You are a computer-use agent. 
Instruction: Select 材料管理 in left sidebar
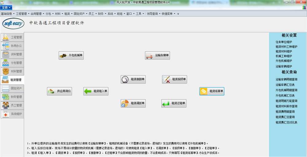(x=12, y=71)
